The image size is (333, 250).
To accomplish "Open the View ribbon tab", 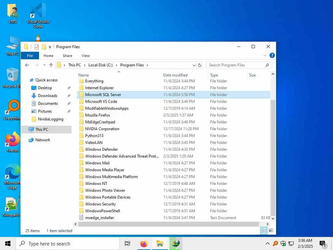I will 86,55.
